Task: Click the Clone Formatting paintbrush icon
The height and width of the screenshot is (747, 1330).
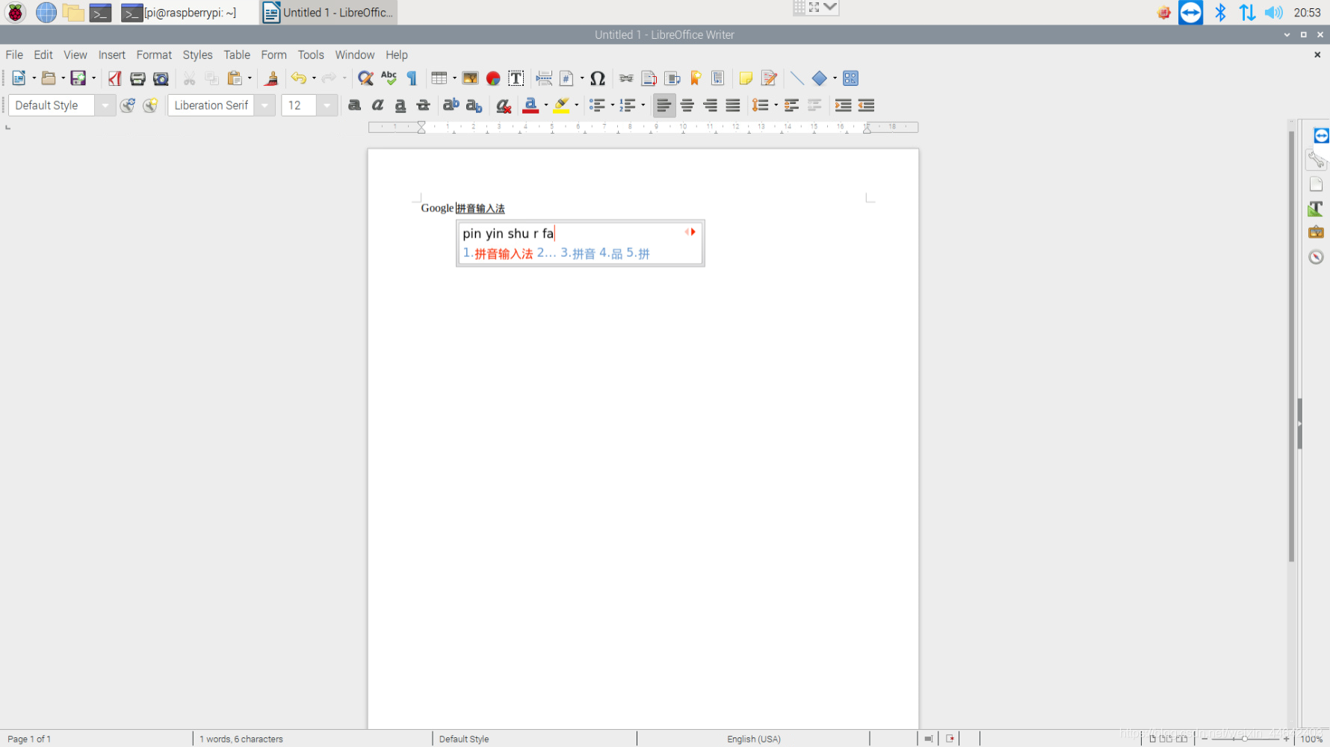Action: click(x=271, y=78)
